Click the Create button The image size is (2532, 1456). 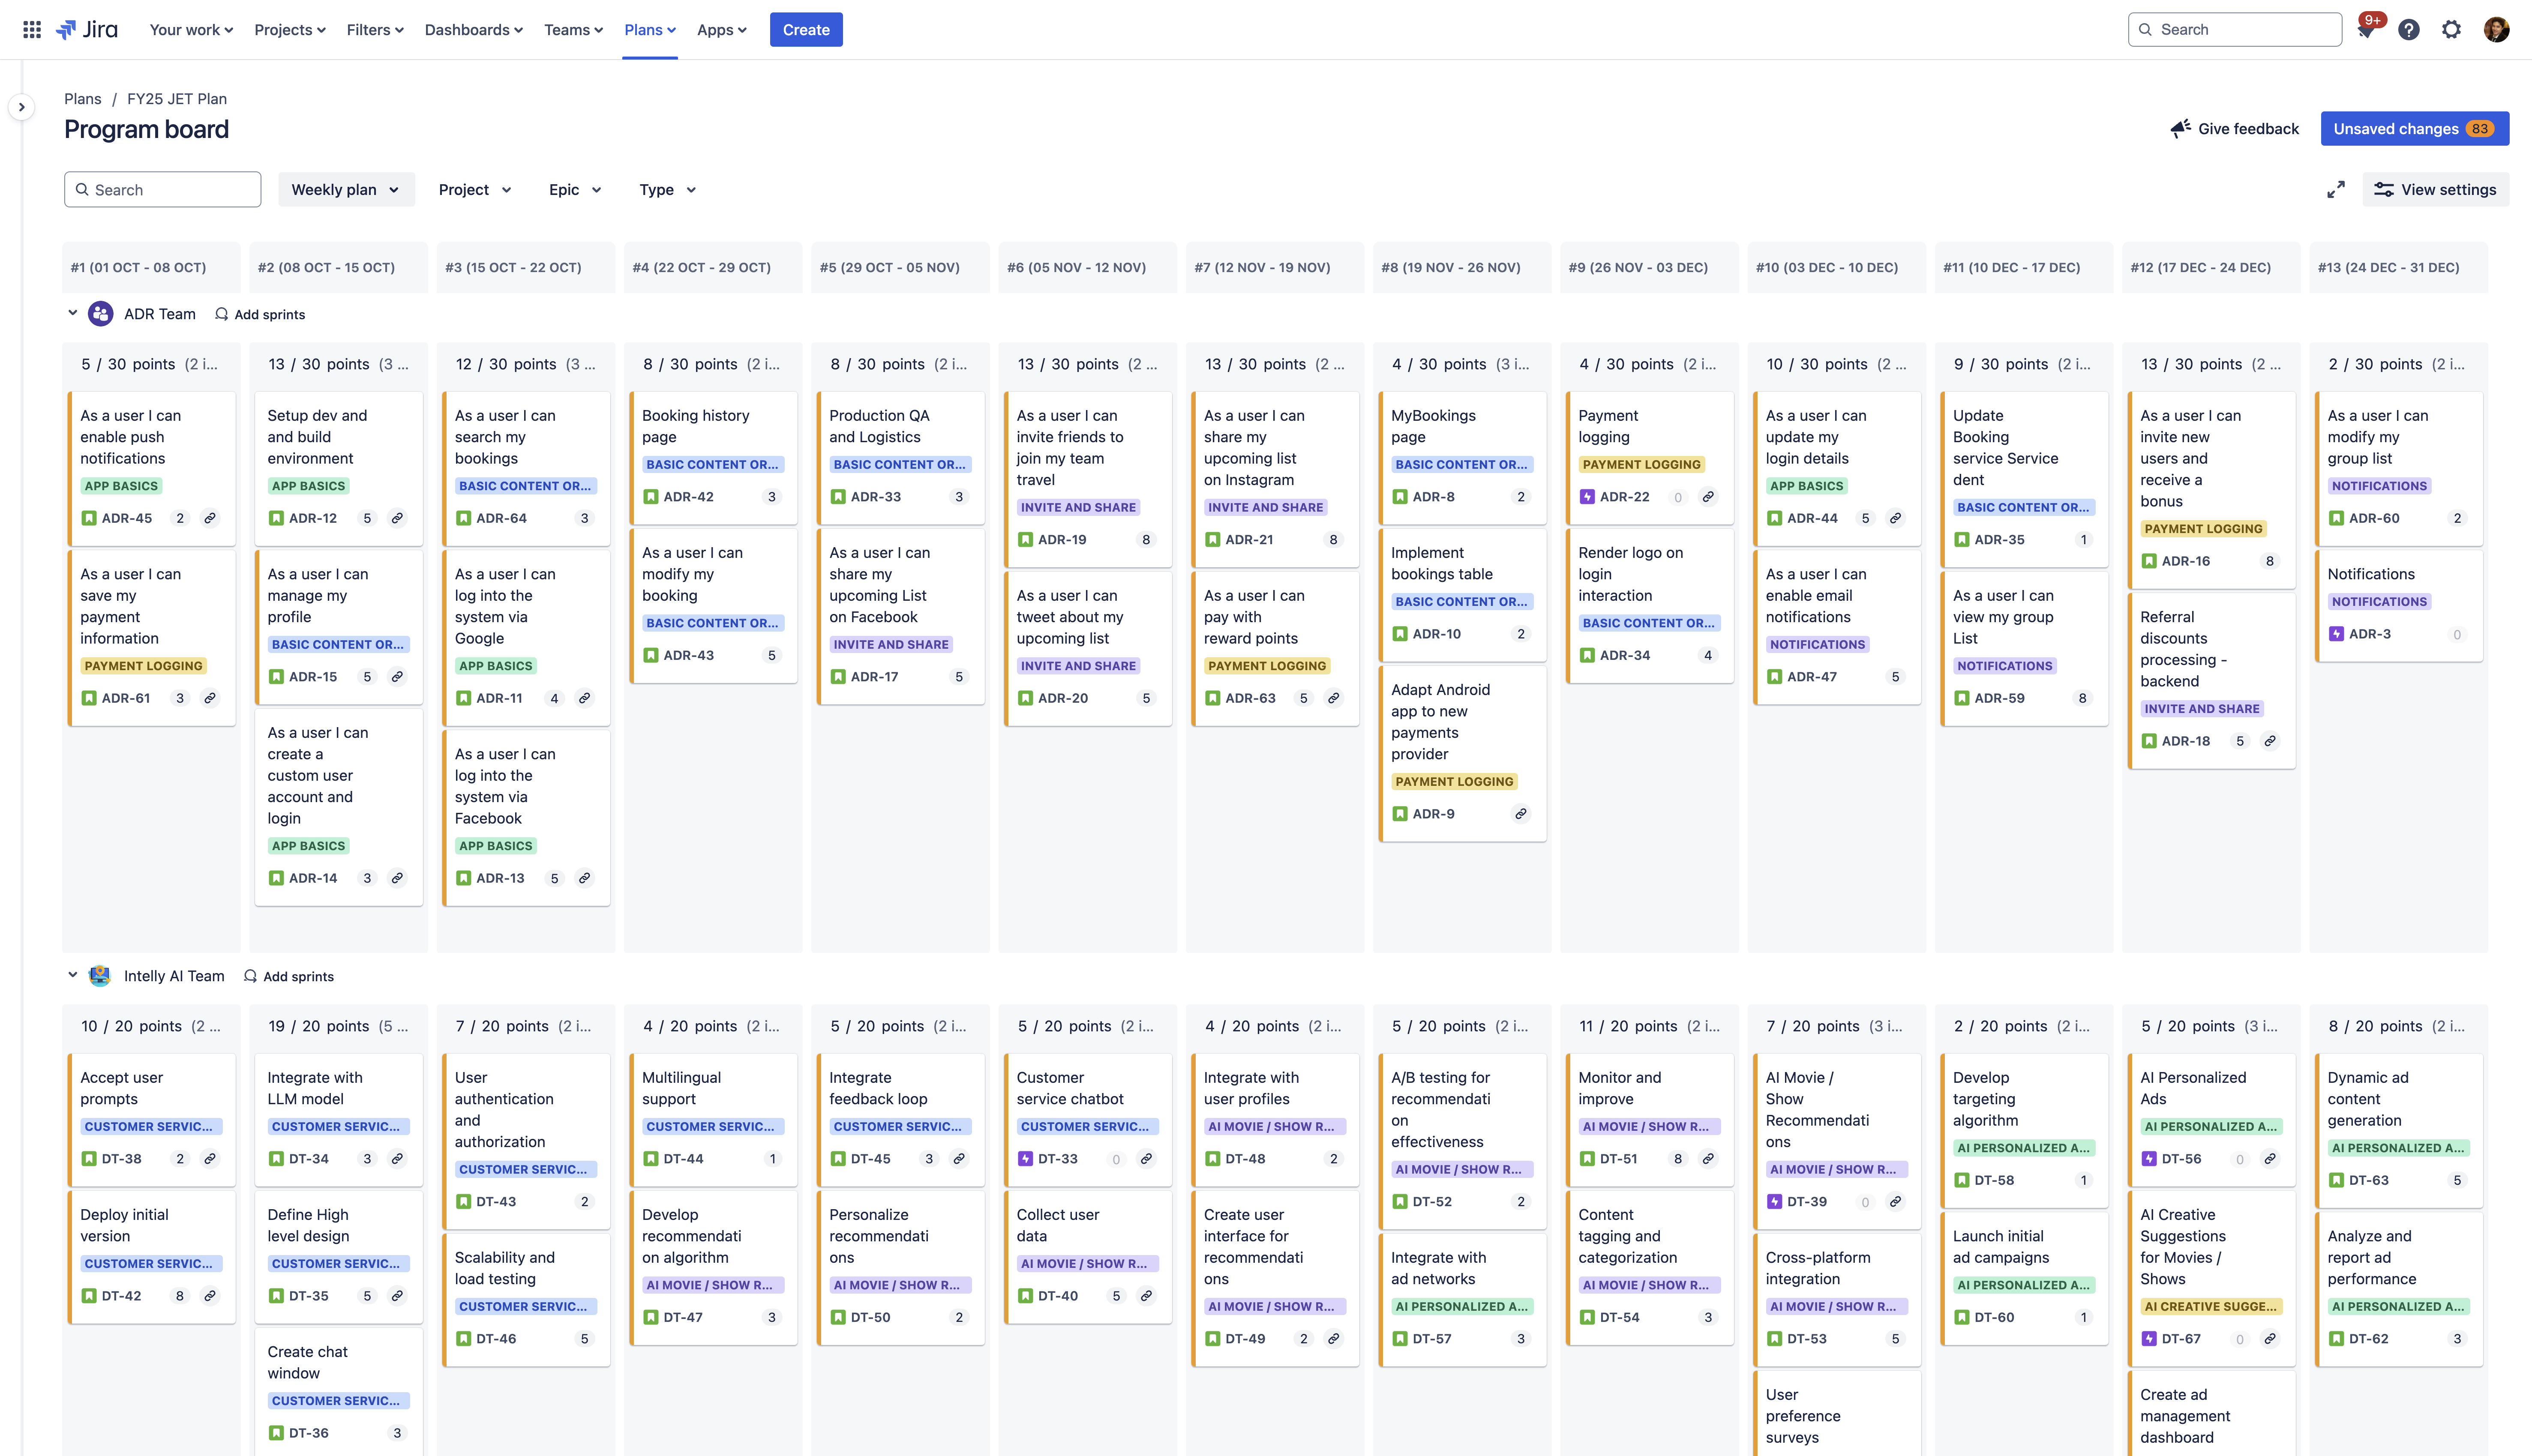[806, 30]
